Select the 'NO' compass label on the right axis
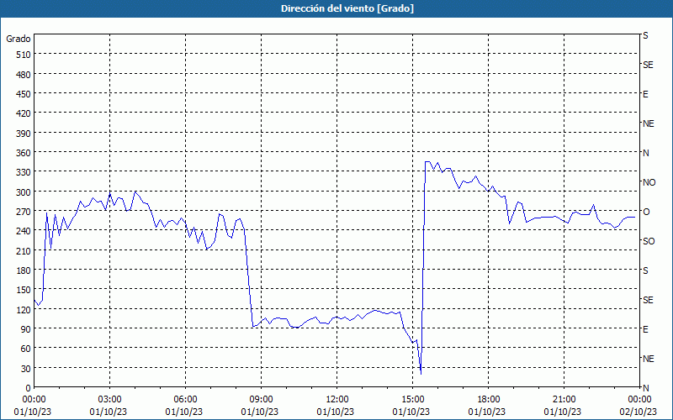Image resolution: width=673 pixels, height=420 pixels. [x=649, y=182]
